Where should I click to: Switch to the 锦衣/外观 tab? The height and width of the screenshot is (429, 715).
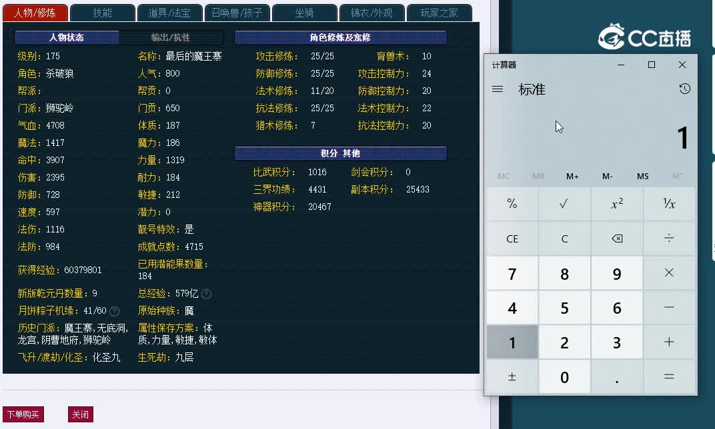click(372, 12)
